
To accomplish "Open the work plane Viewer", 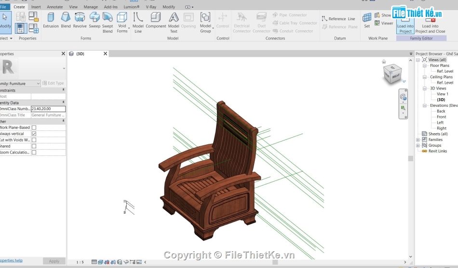I will pos(384,23).
